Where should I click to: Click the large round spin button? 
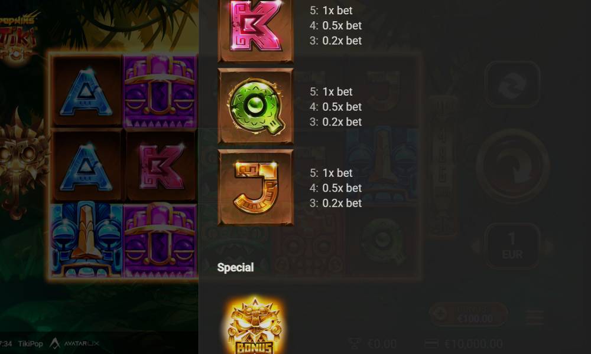tap(512, 166)
